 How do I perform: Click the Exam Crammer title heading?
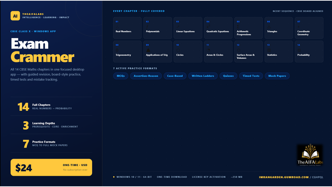click(42, 50)
